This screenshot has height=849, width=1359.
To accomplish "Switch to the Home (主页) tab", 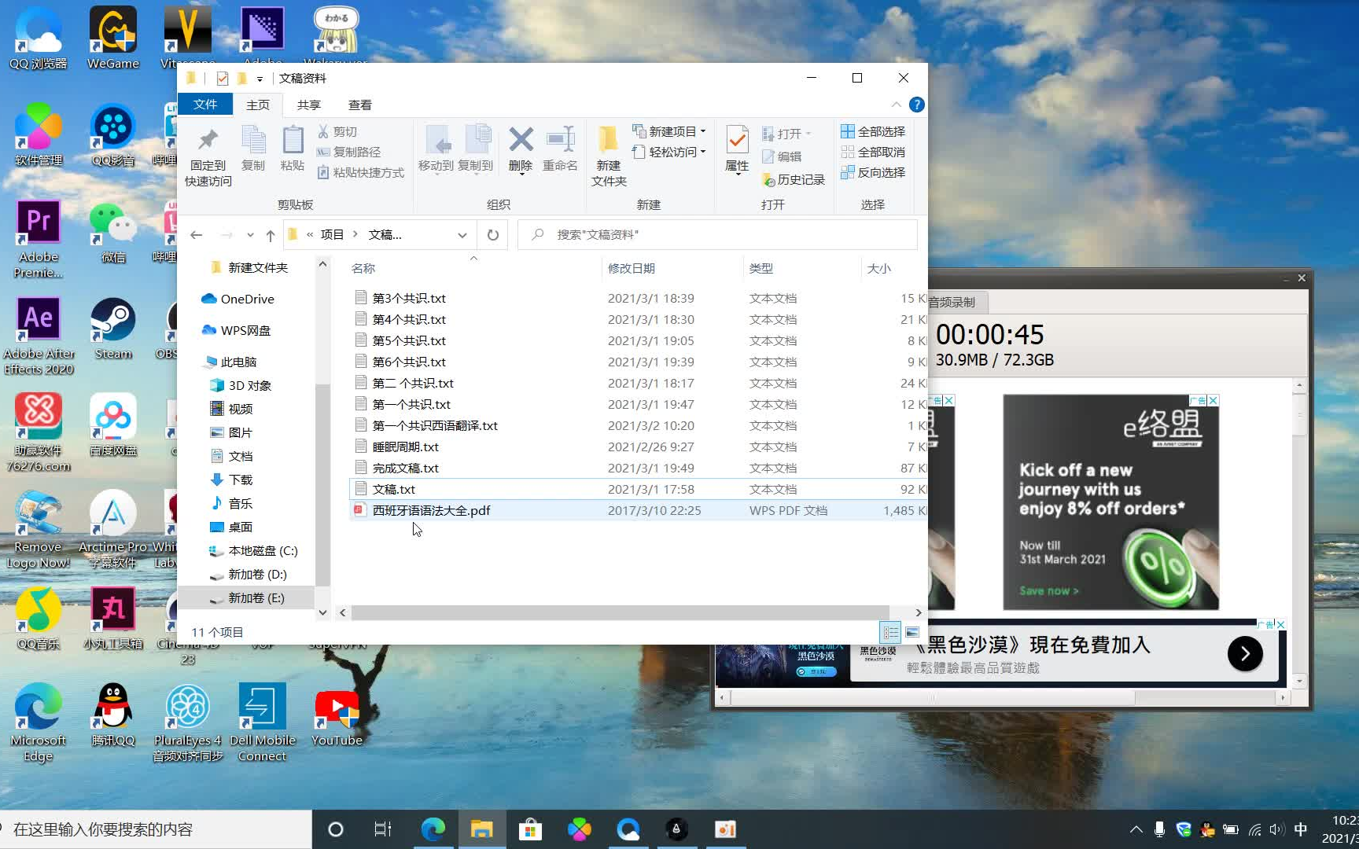I will click(258, 105).
